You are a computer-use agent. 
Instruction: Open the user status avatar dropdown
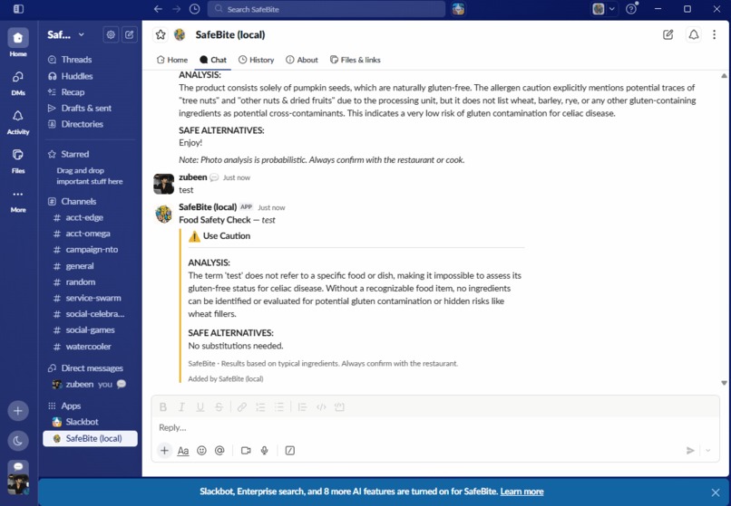coord(604,9)
